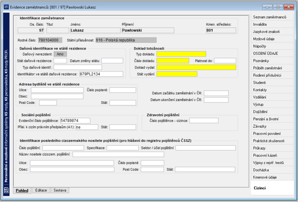
Task: Click the A1 field containing ne
Action: pyautogui.click(x=87, y=127)
